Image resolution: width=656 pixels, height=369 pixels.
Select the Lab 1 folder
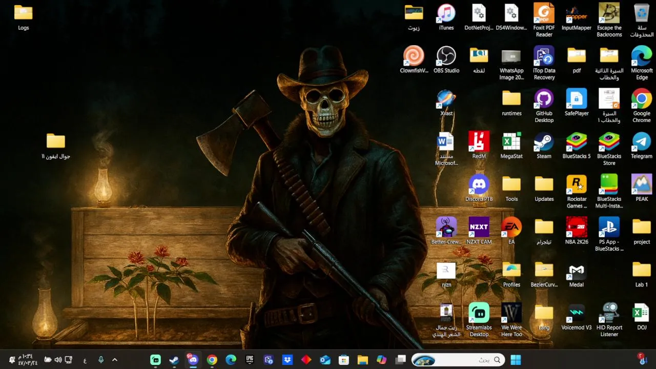(x=641, y=274)
